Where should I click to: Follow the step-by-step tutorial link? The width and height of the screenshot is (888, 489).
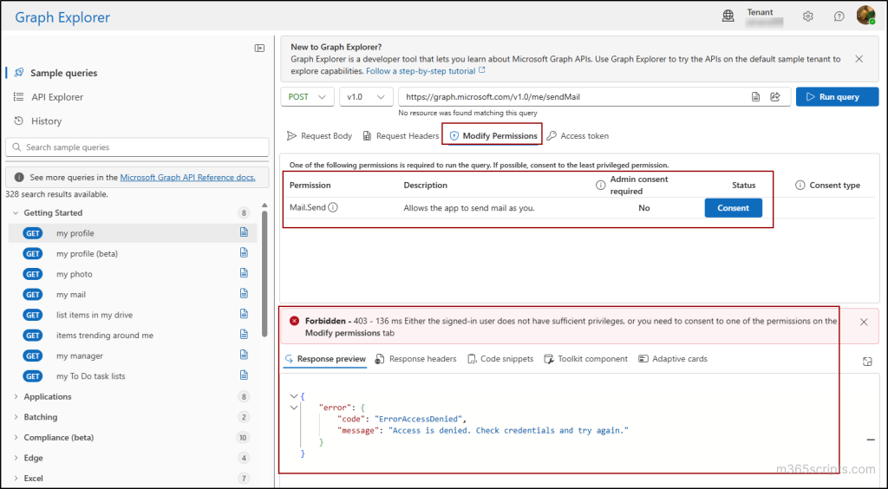pyautogui.click(x=426, y=71)
